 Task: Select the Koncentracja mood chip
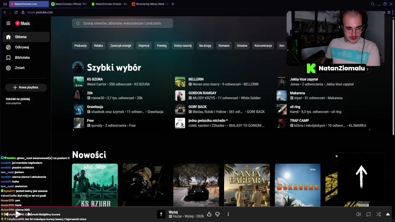(263, 46)
